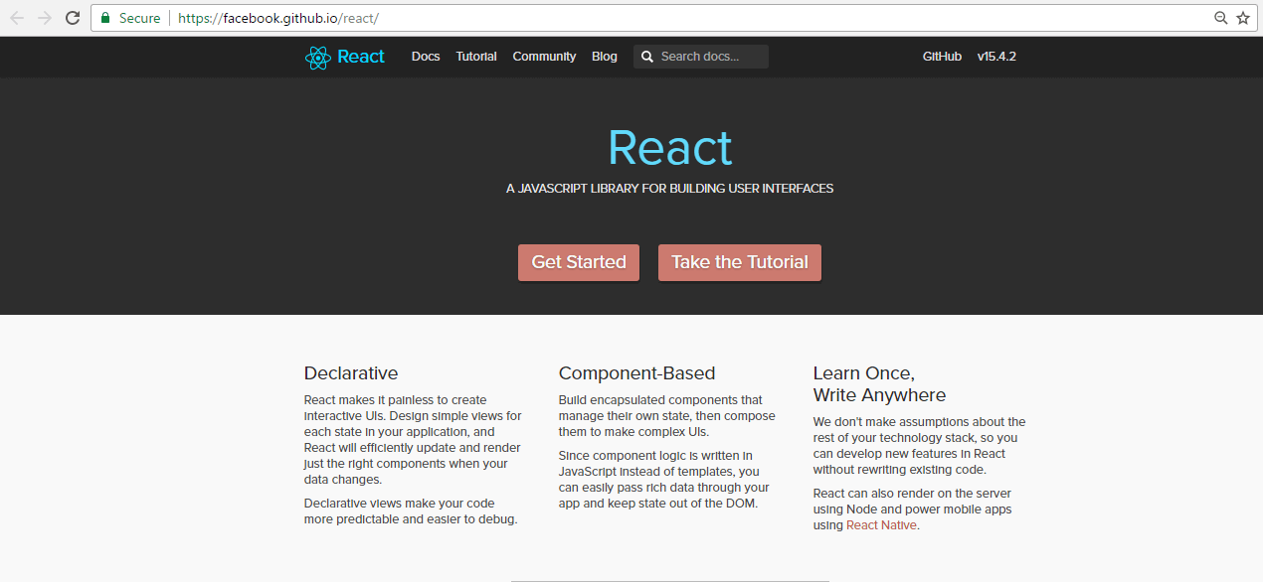Image resolution: width=1263 pixels, height=582 pixels.
Task: Click the green padlock Secure icon
Action: 105,18
